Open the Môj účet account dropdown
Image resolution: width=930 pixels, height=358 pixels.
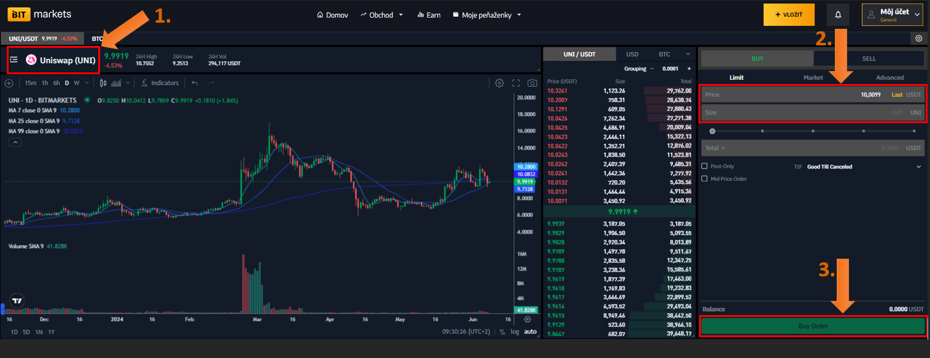(x=892, y=15)
